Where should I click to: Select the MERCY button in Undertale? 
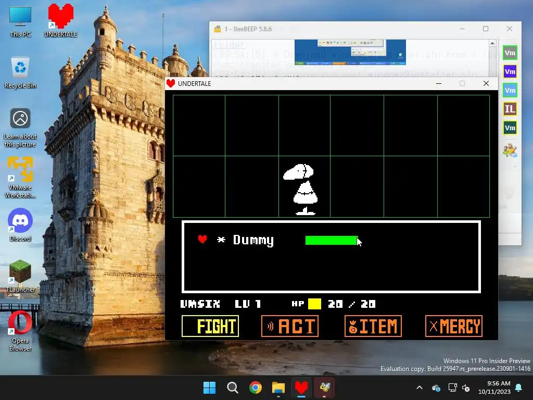(x=453, y=326)
